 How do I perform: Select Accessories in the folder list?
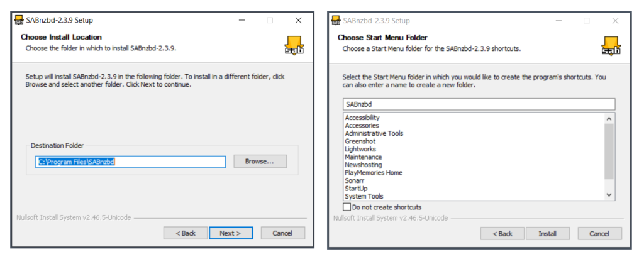362,126
